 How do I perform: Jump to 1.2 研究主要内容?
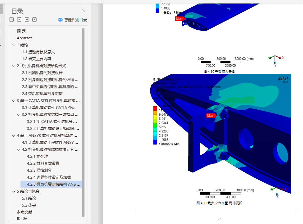tap(37, 59)
